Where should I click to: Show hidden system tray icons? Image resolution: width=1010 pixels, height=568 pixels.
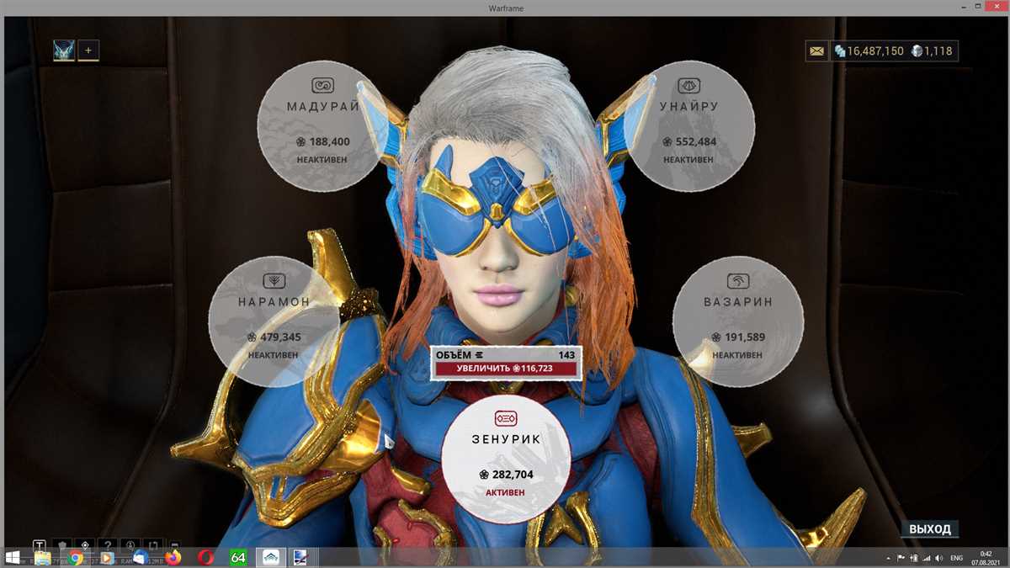pyautogui.click(x=889, y=558)
